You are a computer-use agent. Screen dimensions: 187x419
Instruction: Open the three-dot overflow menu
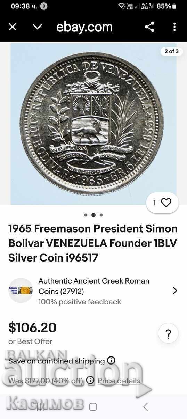click(x=174, y=27)
